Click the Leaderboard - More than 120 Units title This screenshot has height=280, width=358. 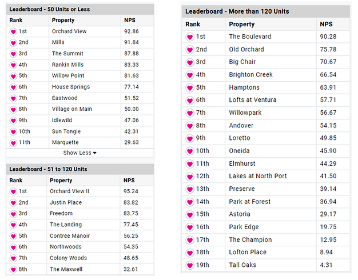pos(237,11)
